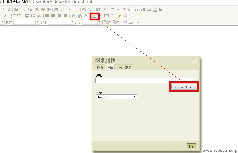238x153 pixels.
Task: Open the Background Color picker
Action: coord(116,22)
